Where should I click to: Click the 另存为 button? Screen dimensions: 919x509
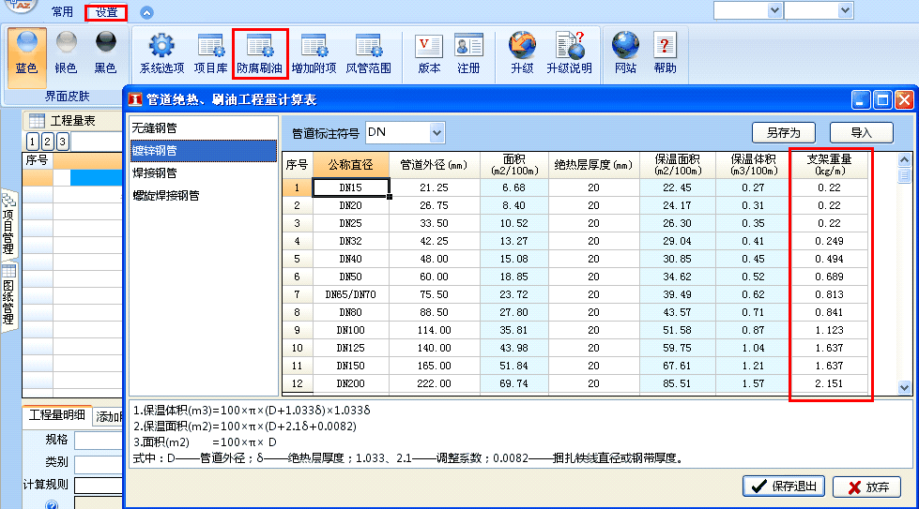pos(783,133)
